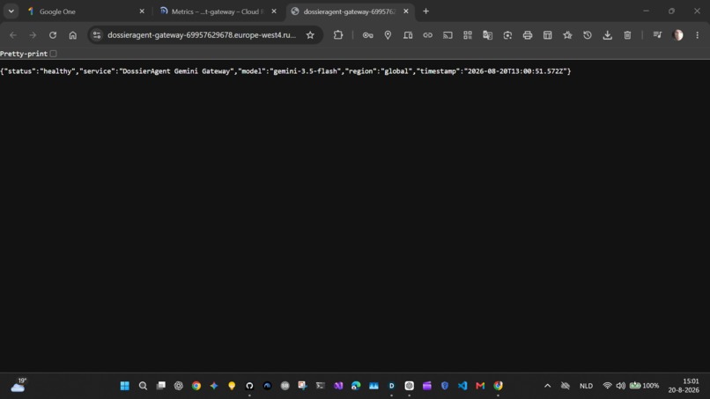Open clock showing 15:01 20-8-2026

point(684,386)
